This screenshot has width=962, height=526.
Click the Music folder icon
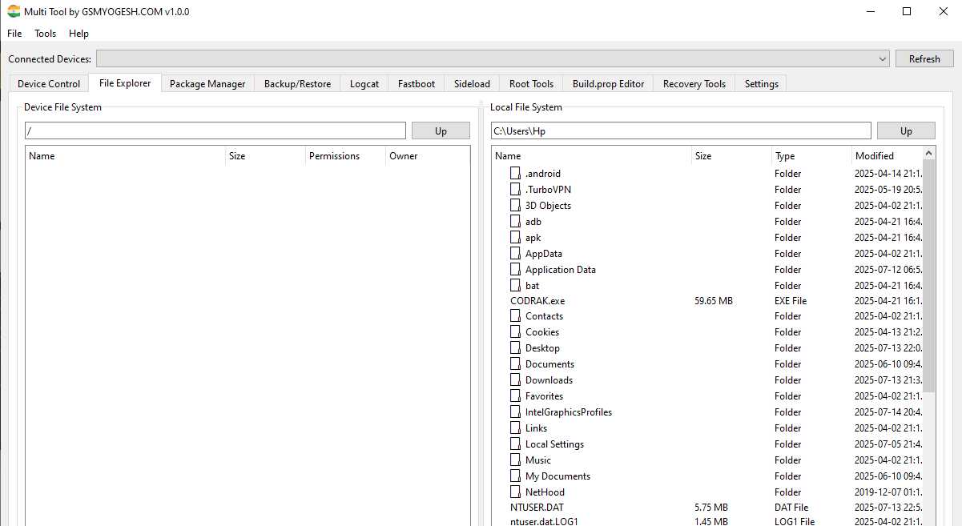[515, 460]
